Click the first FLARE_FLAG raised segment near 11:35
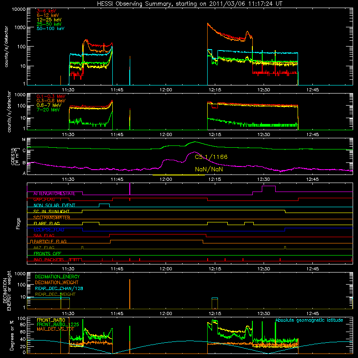This screenshot has width=358, height=358. pyautogui.click(x=91, y=222)
